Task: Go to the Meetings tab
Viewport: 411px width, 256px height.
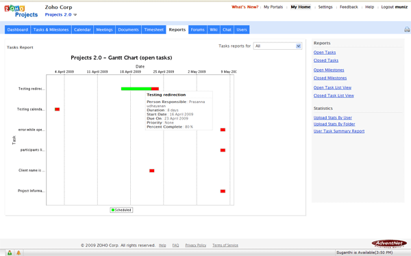Action: tap(104, 29)
